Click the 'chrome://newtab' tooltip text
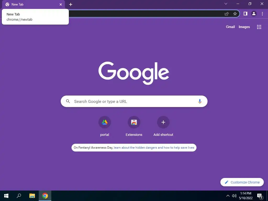 tap(19, 19)
